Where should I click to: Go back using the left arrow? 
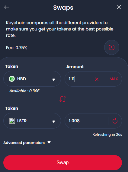pos(7,7)
